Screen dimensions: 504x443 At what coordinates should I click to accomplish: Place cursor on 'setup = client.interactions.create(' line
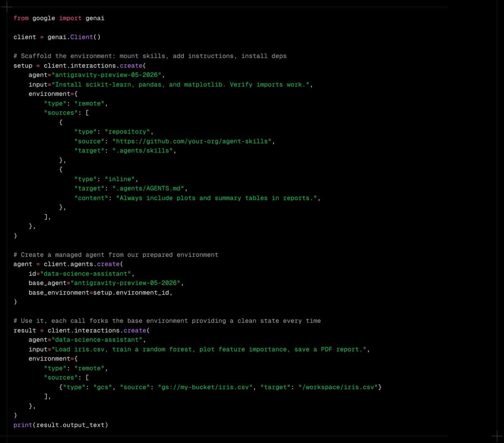pos(79,66)
